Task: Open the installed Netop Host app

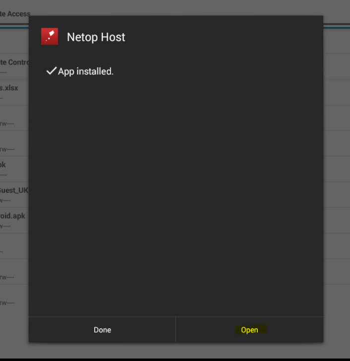Action: tap(249, 330)
